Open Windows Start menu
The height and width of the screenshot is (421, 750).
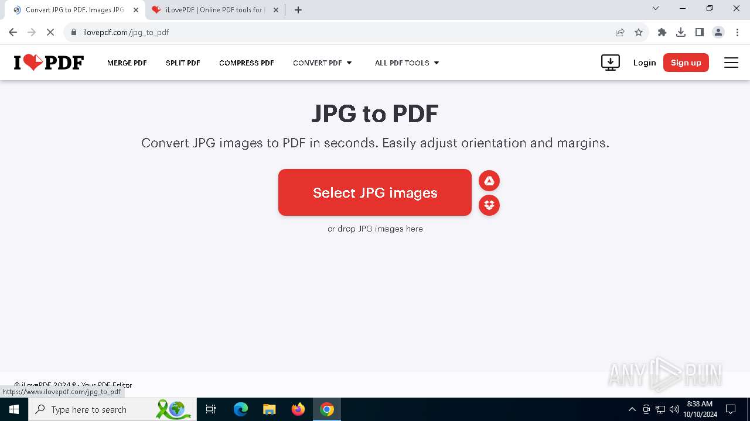tap(14, 409)
